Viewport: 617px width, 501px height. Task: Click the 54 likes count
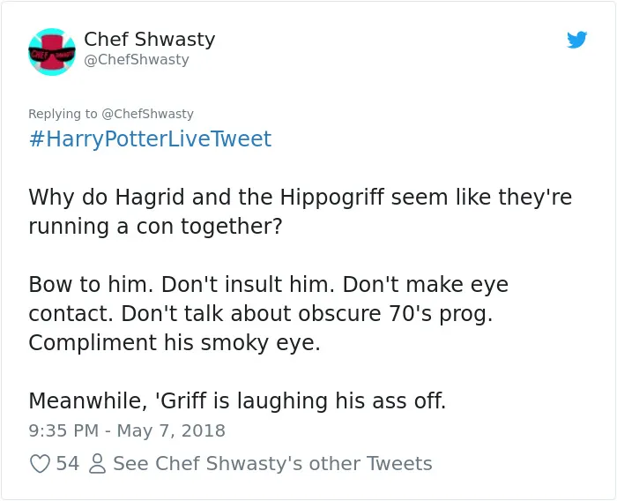[68, 463]
